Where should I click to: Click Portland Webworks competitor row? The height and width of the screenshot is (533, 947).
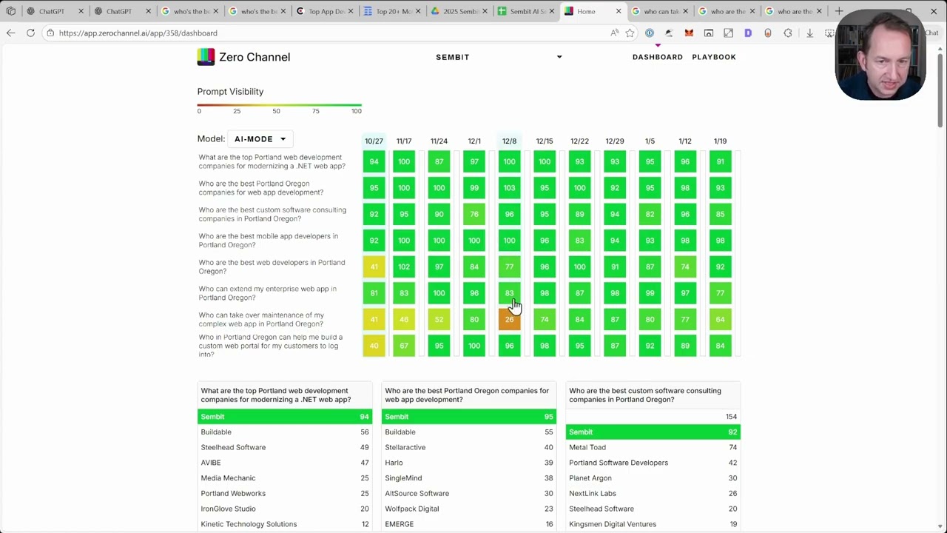tap(284, 493)
